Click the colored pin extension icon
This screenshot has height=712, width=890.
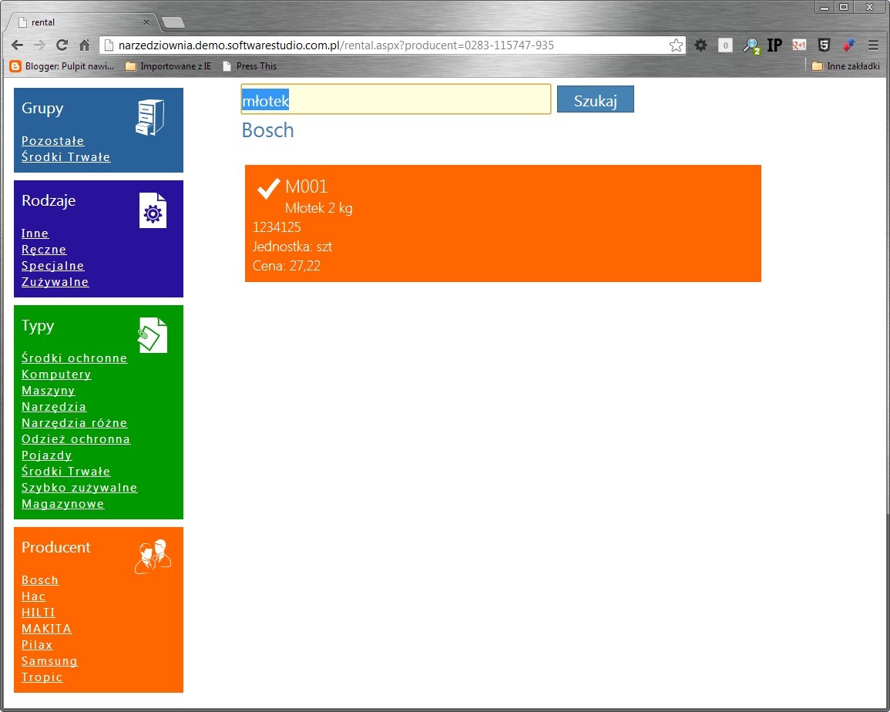coord(848,45)
